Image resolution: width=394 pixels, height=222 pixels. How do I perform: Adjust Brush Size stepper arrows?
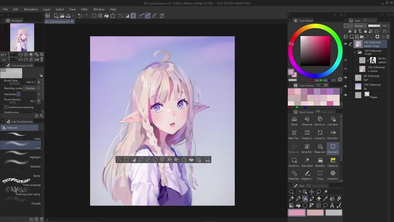tap(35, 82)
